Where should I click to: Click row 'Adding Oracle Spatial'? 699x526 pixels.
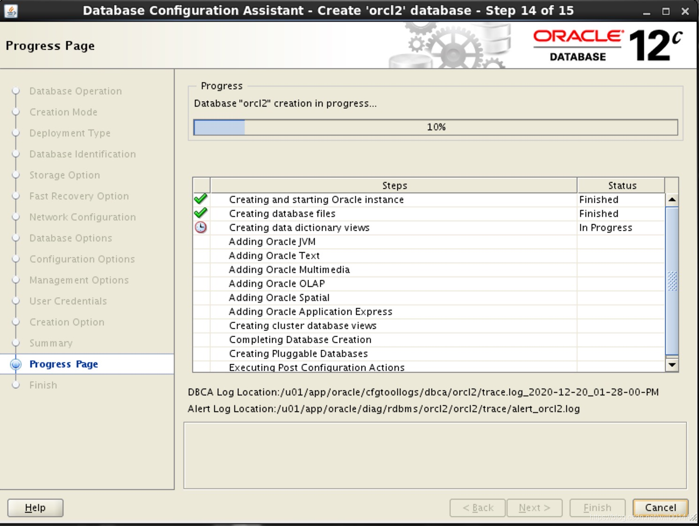pos(429,298)
